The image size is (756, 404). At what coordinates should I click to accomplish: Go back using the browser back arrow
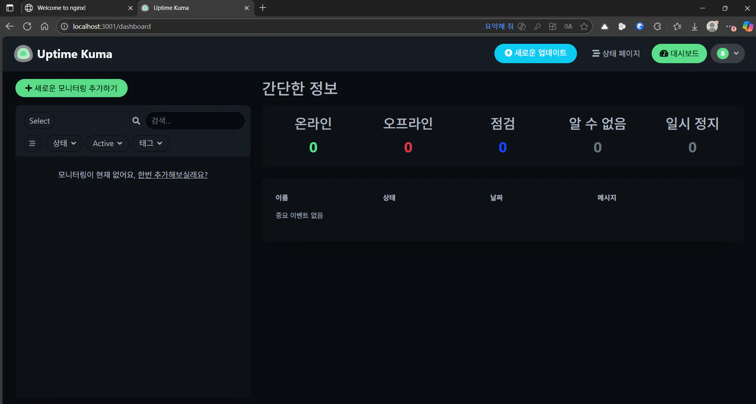10,26
